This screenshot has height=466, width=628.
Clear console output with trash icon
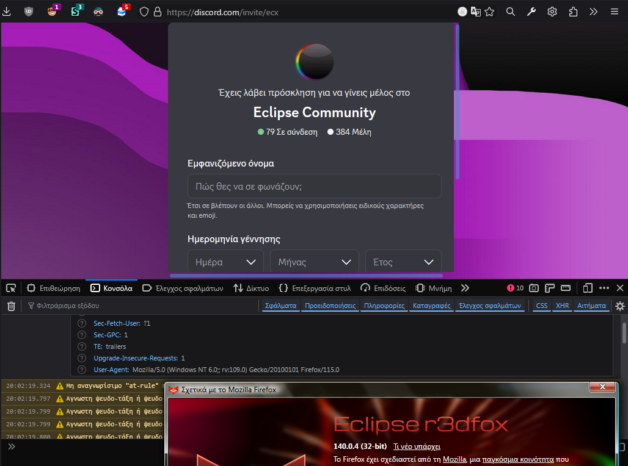tap(11, 306)
